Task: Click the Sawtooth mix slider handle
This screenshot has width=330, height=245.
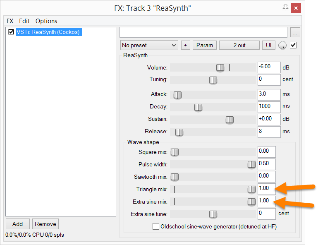Action: click(175, 177)
